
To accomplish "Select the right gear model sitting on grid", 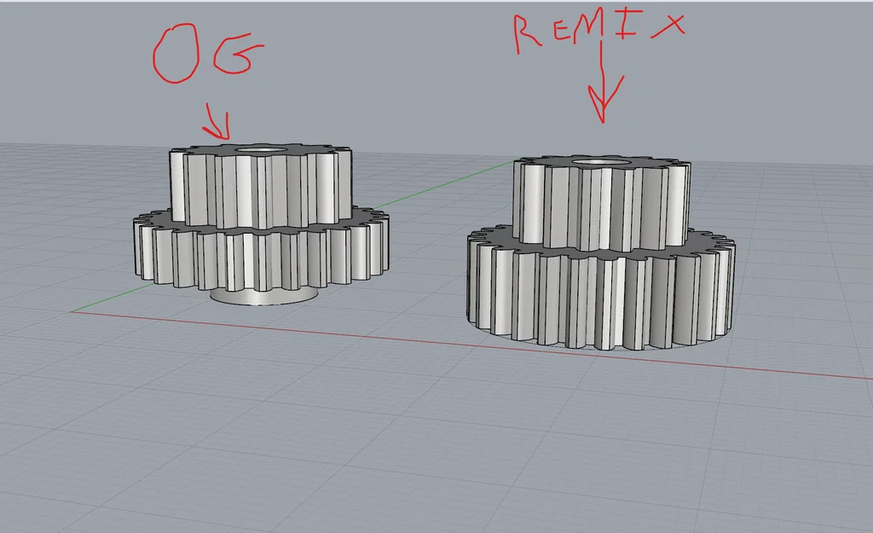I will pos(601,252).
